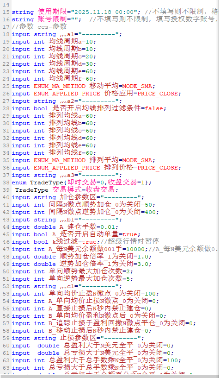Click the variable name 交易模式
Image resolution: width=220 pixels, height=378 pixels.
click(x=67, y=190)
